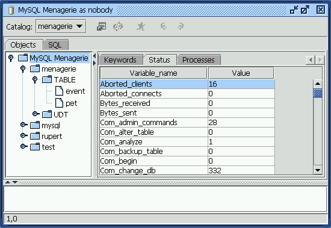Select the Com_alter_table row
This screenshot has width=331, height=228.
187,132
